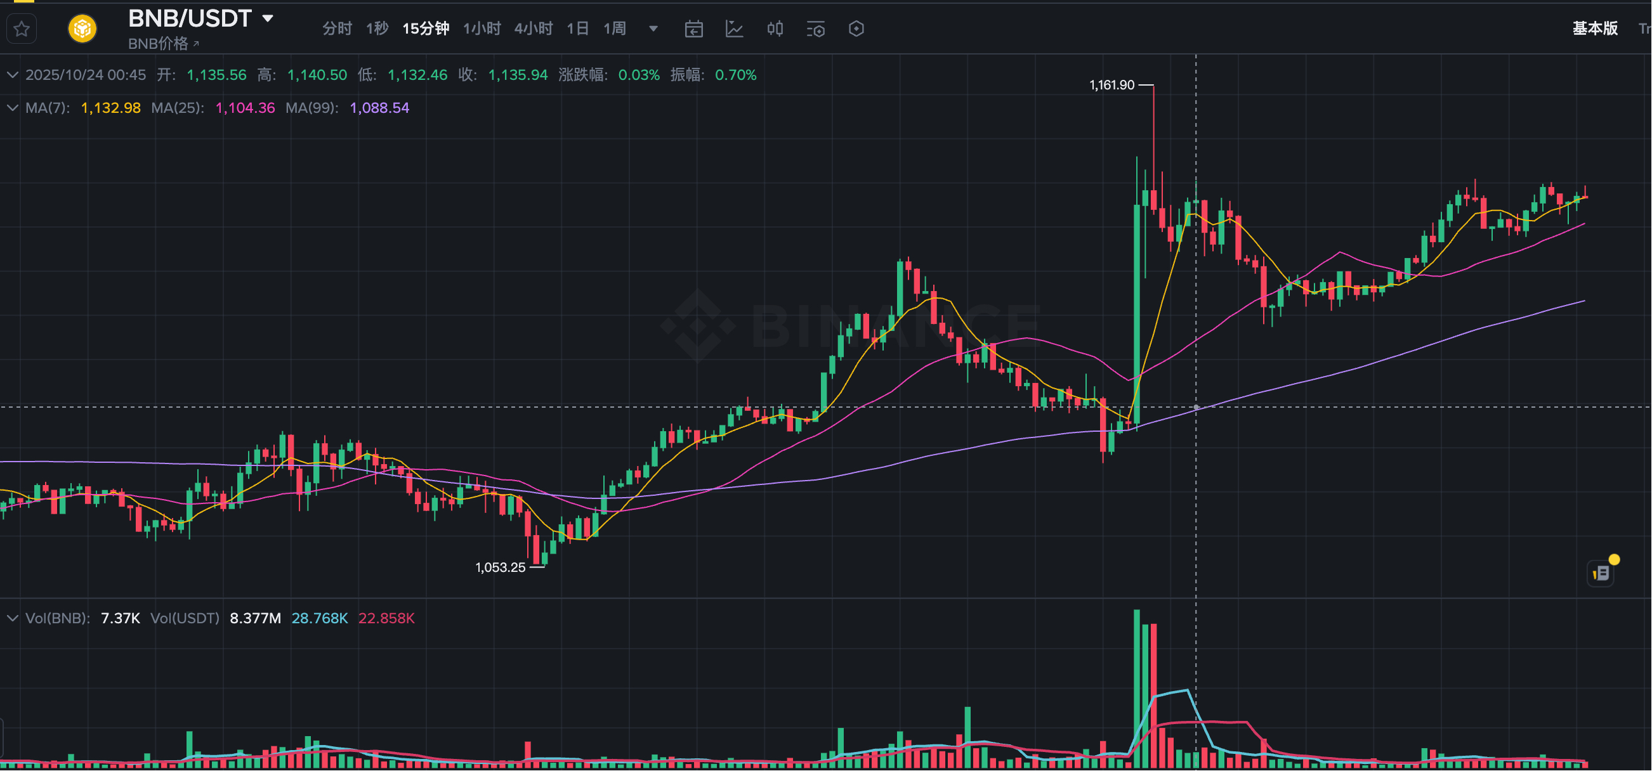
Task: Open the BNB/USDT trading pair dropdown
Action: 268,18
